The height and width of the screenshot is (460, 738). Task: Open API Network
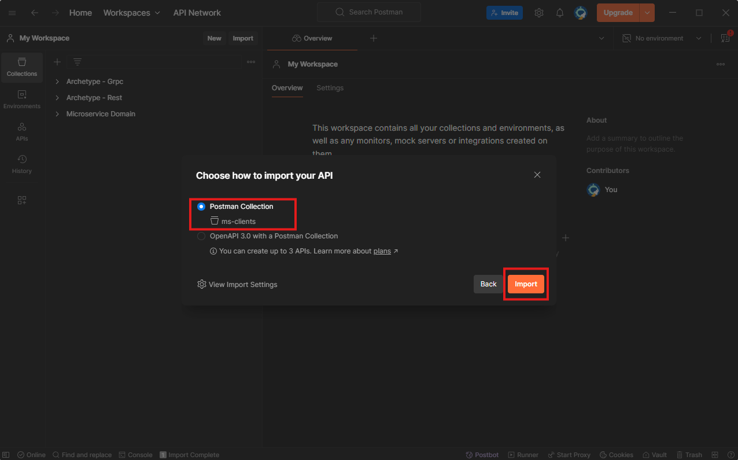coord(197,13)
